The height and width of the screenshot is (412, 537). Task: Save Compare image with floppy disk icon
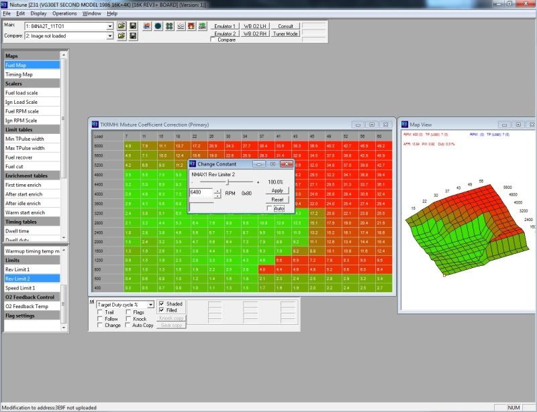[x=133, y=35]
